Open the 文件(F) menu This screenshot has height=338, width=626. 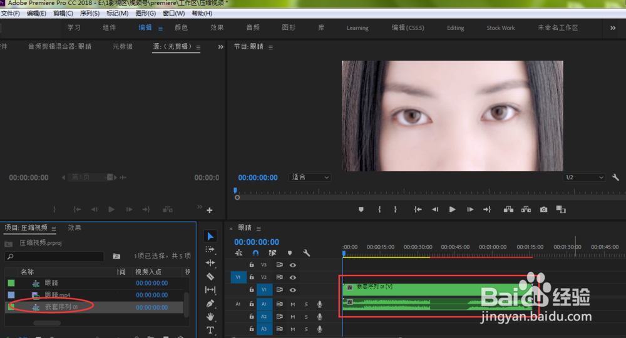pos(11,13)
